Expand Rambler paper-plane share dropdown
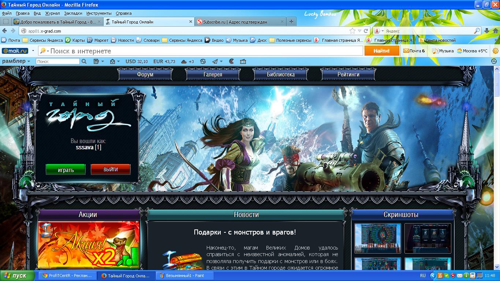Screen dimensions: 500x281 [217, 61]
